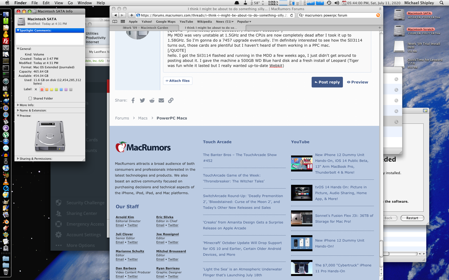Open the Yahoo! bookmark

click(x=147, y=22)
